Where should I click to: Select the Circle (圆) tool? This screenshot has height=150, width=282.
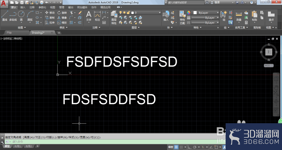[x=21, y=16]
